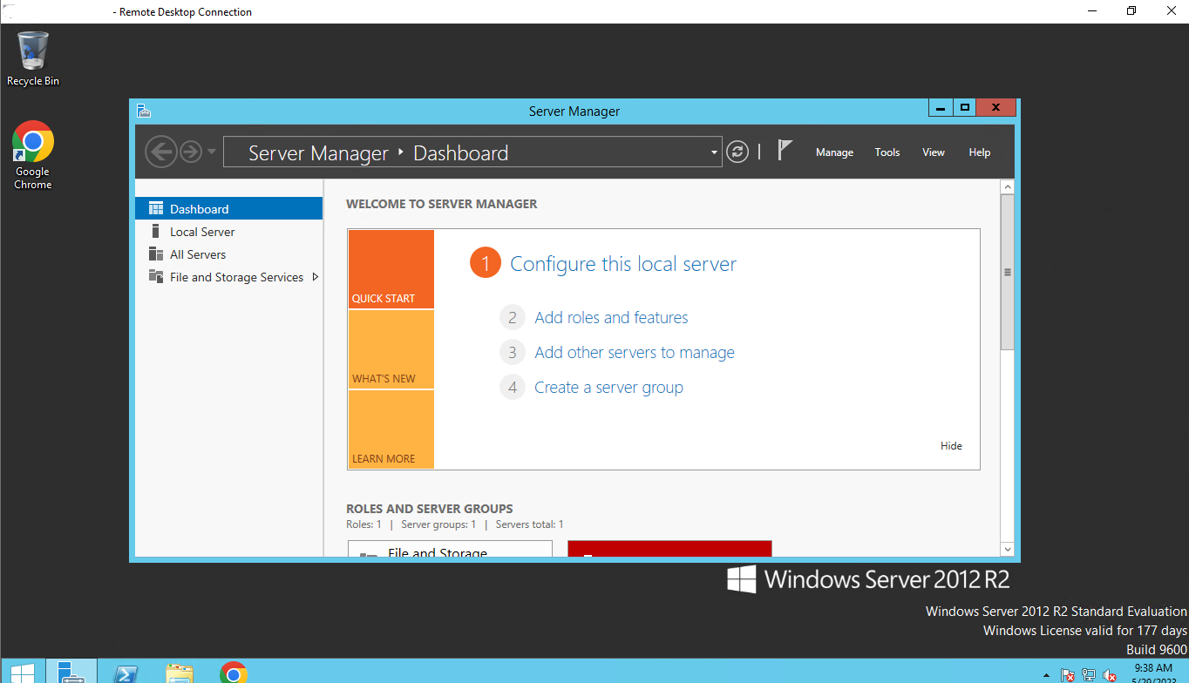Viewport: 1189px width, 683px height.
Task: Launch PowerShell from the taskbar
Action: tap(126, 673)
